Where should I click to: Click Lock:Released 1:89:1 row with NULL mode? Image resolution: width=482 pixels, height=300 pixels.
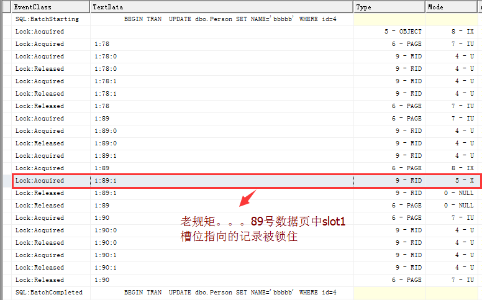[x=245, y=193]
